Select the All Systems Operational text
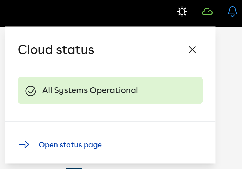Viewport: 242px width, 169px height. pos(90,90)
